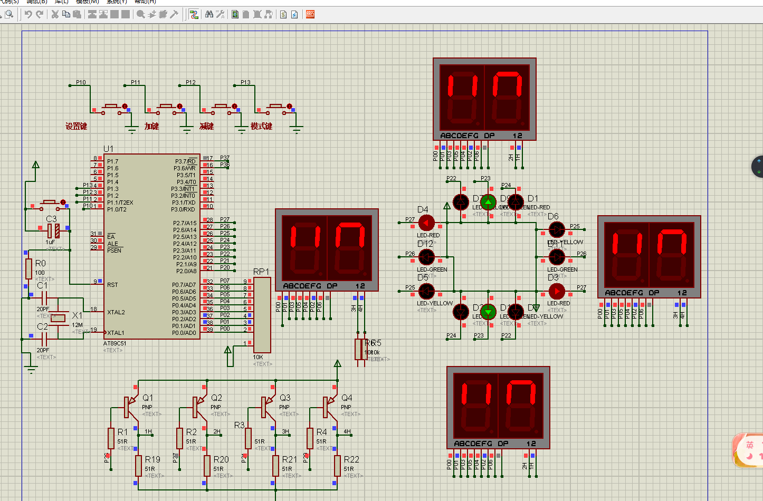Select resistor R22
Image resolution: width=763 pixels, height=501 pixels.
tap(337, 466)
